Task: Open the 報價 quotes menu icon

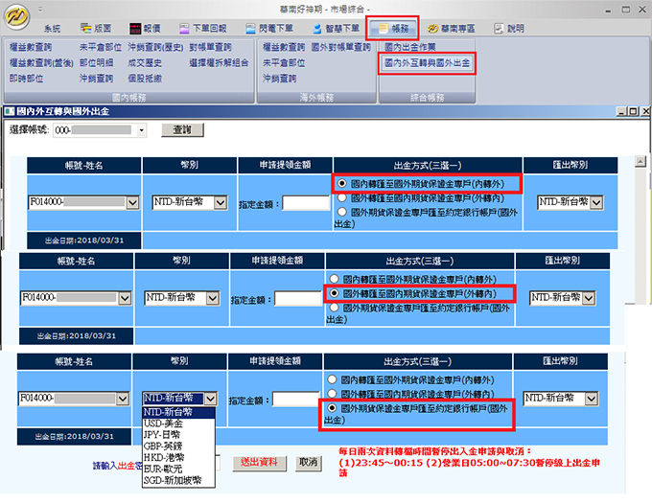Action: tap(135, 28)
